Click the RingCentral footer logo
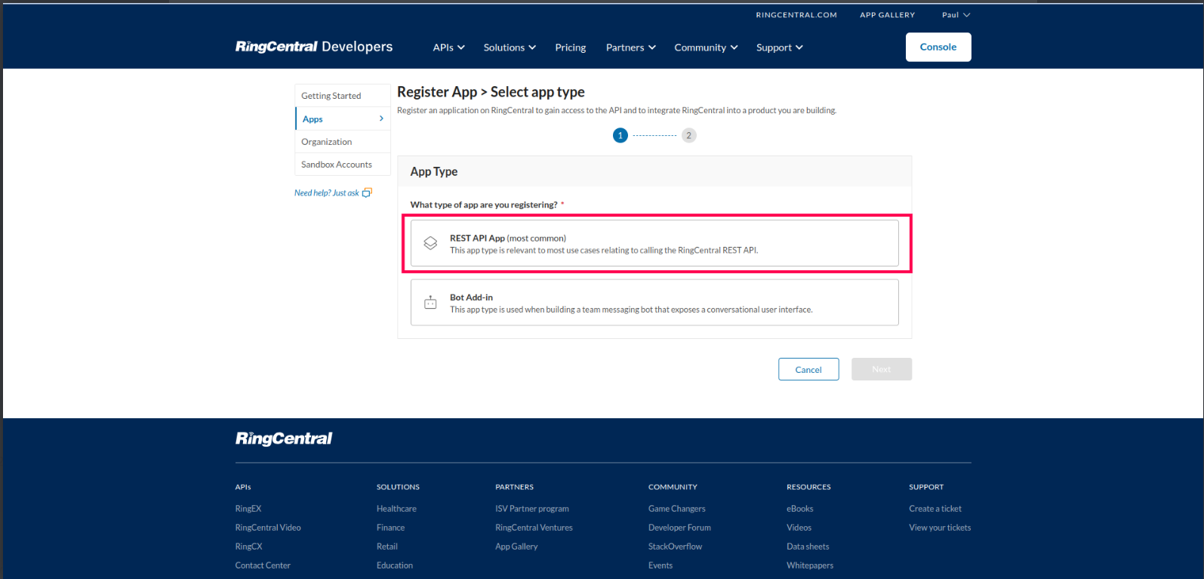The image size is (1204, 579). pos(284,439)
